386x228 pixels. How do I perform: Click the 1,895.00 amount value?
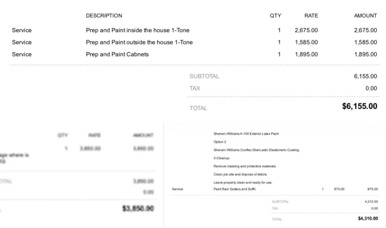(365, 54)
